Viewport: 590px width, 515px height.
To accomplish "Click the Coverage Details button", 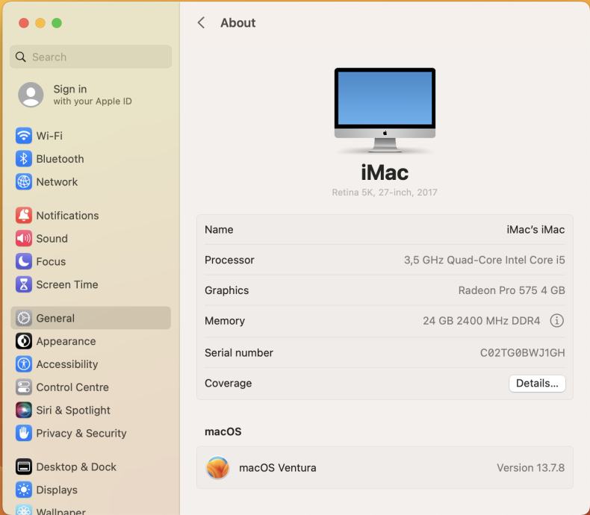I will coord(537,384).
